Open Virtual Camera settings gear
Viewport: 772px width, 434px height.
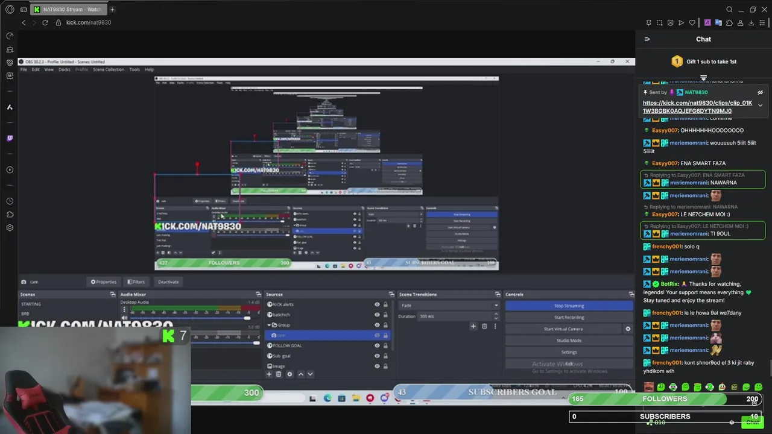[628, 329]
